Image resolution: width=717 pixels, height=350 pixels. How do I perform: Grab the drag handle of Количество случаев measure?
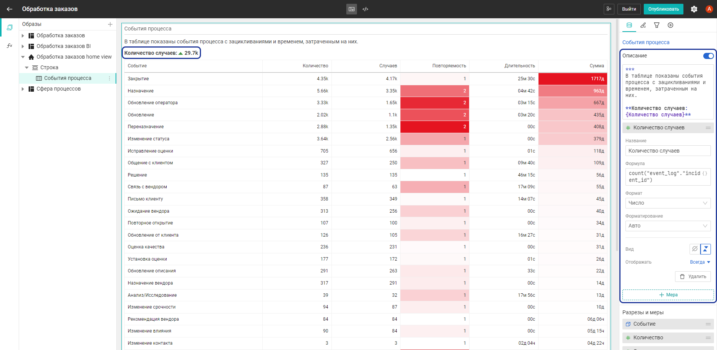tap(708, 128)
